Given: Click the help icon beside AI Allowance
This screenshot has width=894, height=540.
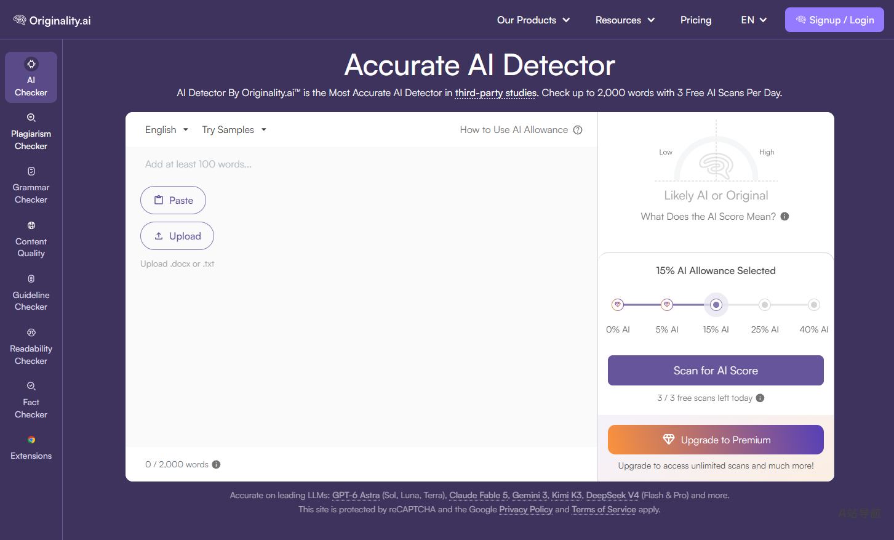Looking at the screenshot, I should (578, 130).
